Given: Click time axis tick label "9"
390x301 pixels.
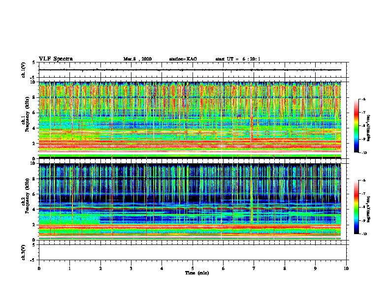Looking at the screenshot, I should (x=315, y=269).
